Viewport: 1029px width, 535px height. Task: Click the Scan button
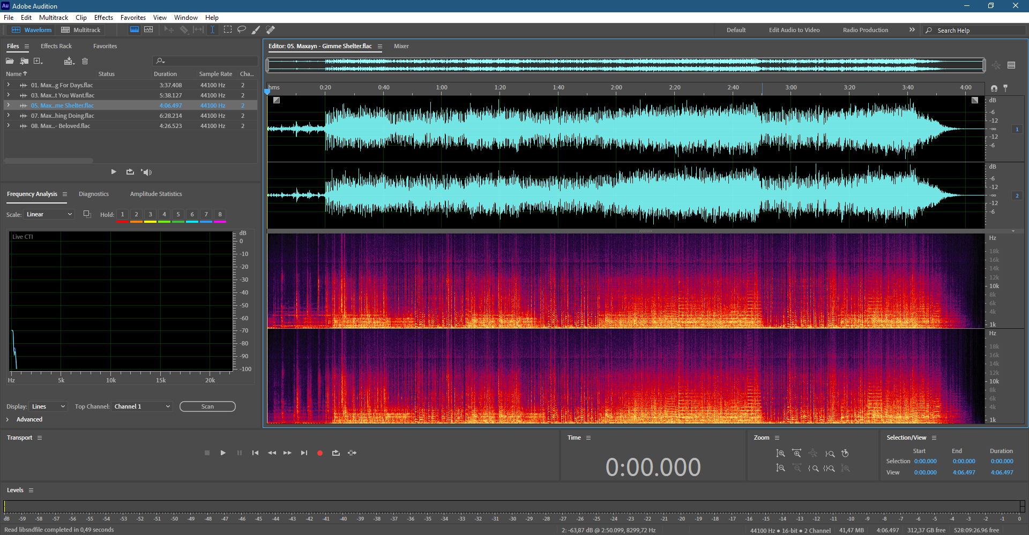pyautogui.click(x=207, y=406)
